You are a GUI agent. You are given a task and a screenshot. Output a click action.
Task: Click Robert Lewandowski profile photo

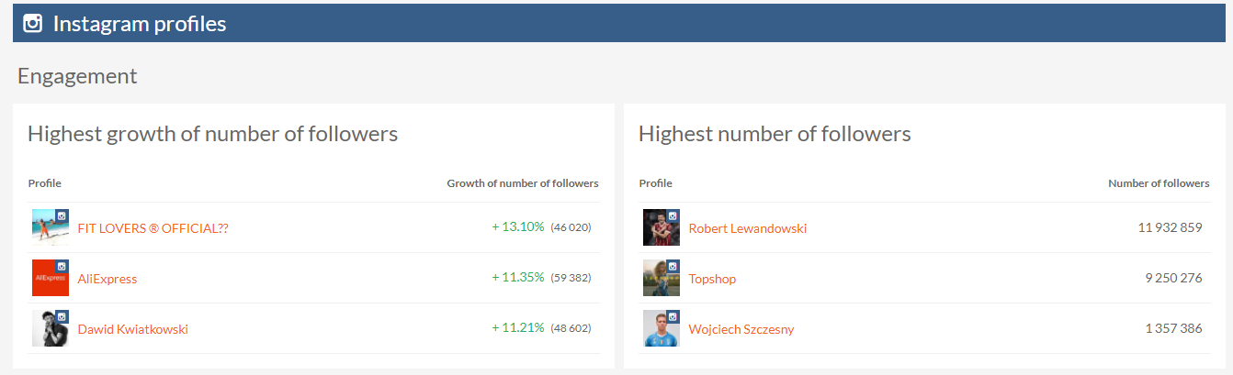[659, 229]
